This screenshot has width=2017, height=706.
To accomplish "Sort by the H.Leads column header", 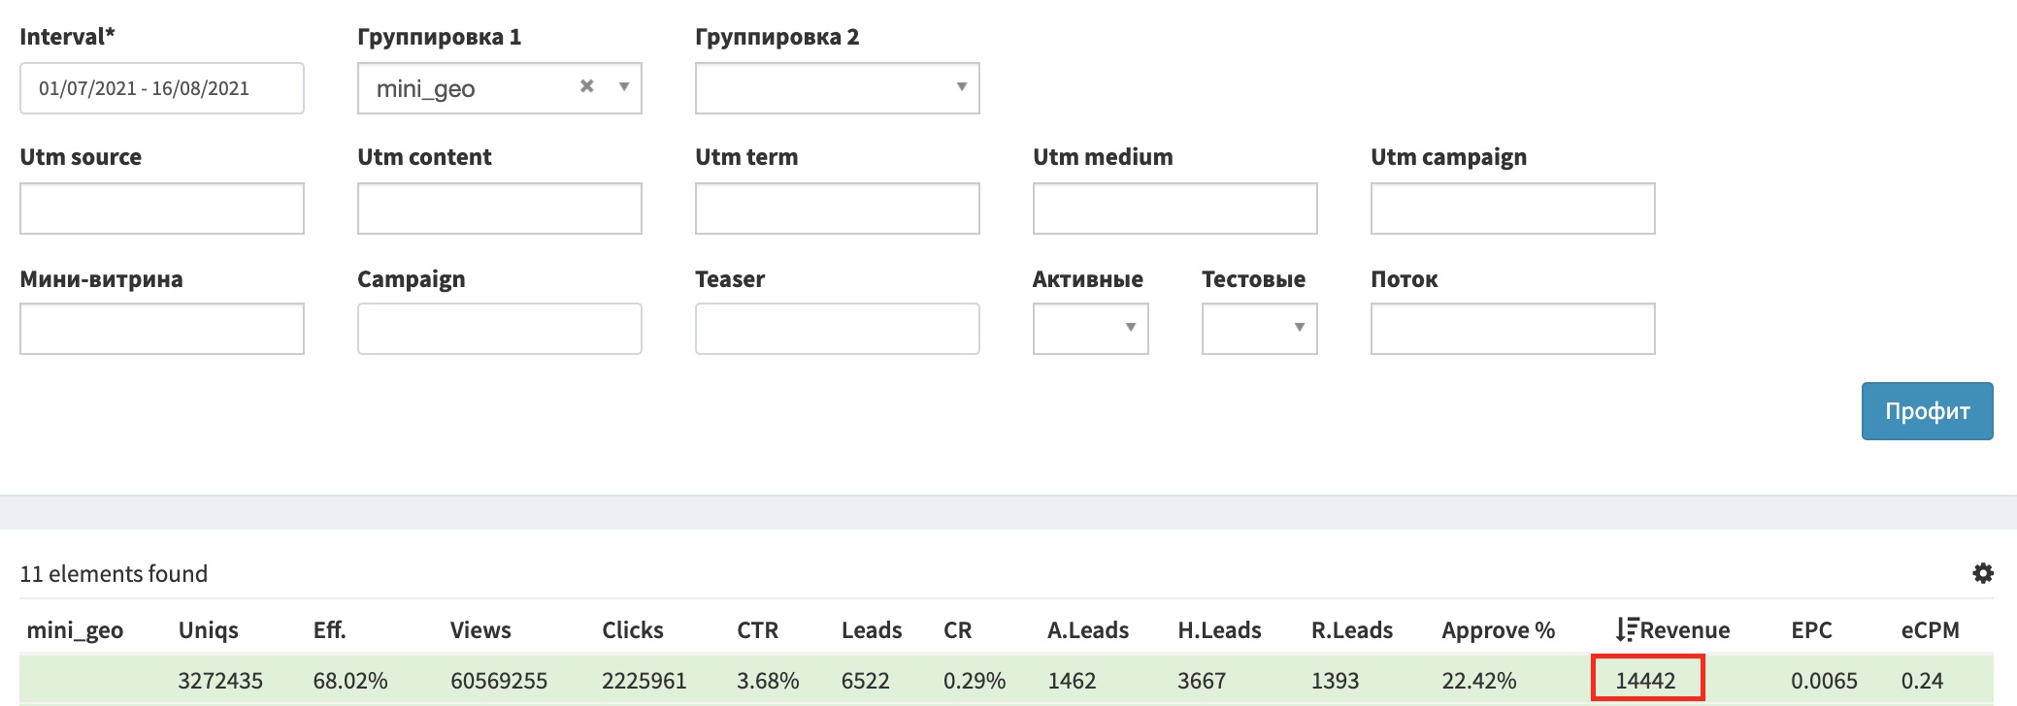I will 1219,630.
